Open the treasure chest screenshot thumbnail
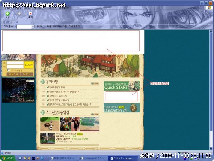214x161 pixels. (50, 124)
